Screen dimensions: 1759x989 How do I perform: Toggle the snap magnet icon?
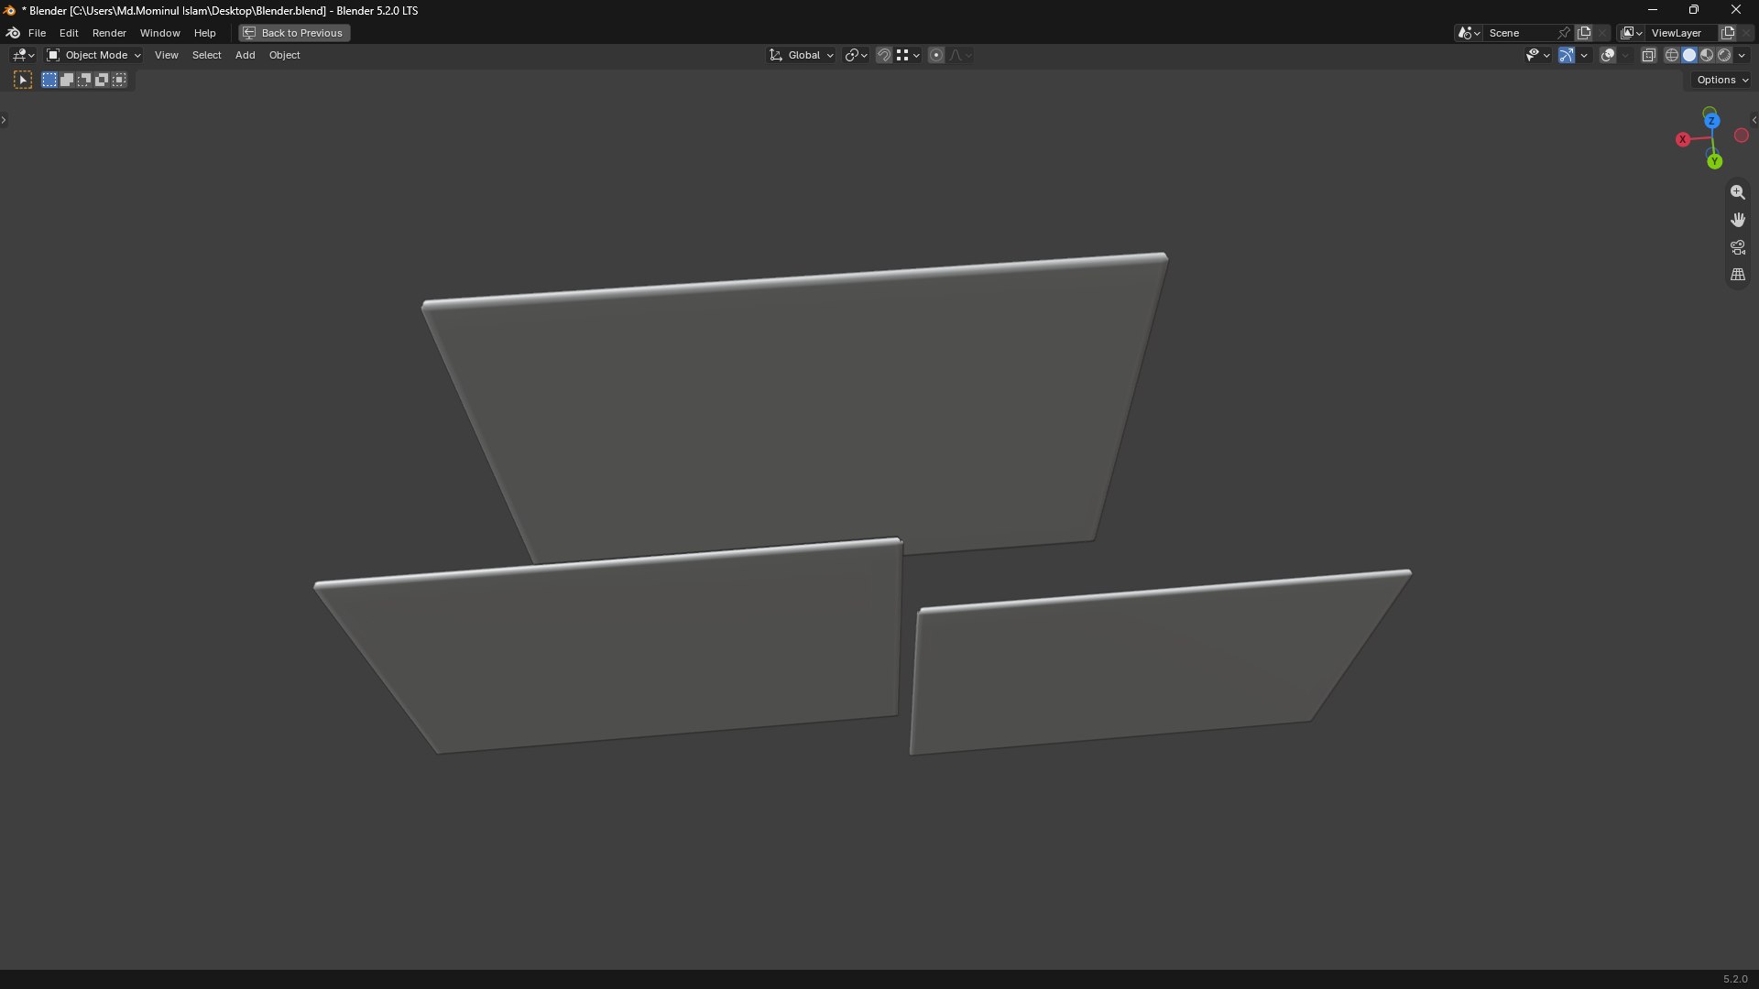883,55
